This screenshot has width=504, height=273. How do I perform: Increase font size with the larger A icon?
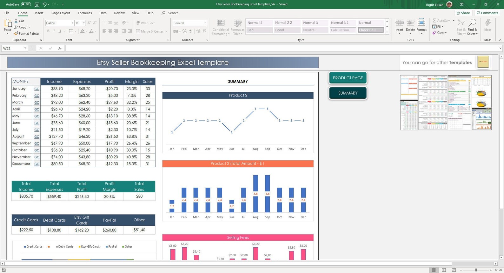pyautogui.click(x=89, y=23)
